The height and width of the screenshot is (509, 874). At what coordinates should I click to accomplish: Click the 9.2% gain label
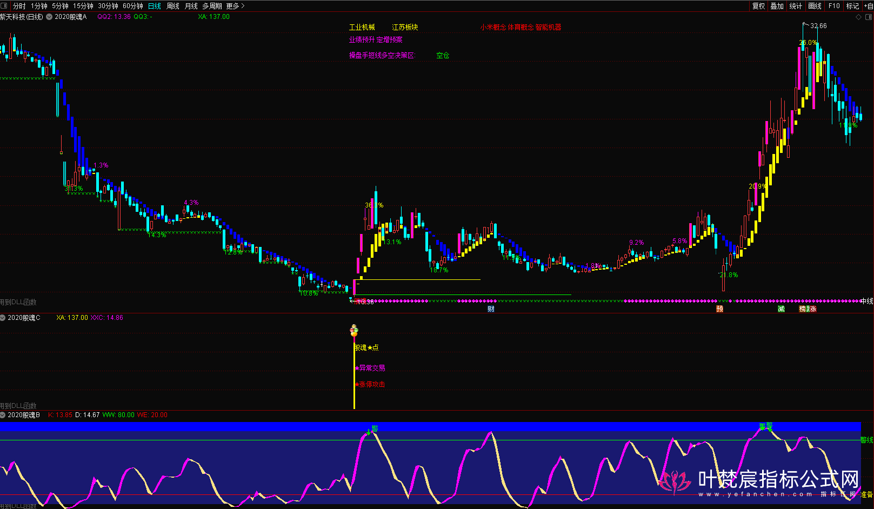[x=637, y=243]
